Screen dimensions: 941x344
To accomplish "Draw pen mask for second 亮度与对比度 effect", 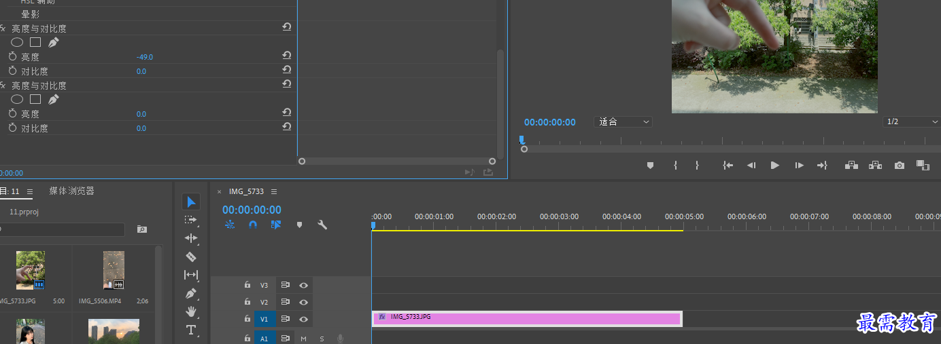I will 53,99.
